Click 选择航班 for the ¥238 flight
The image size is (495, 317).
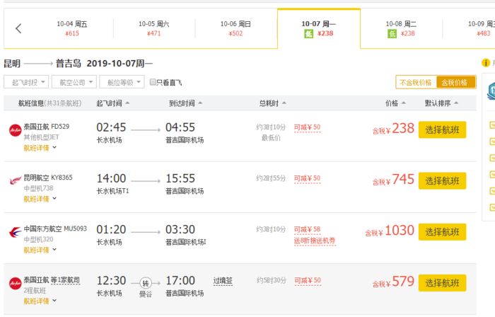pos(442,130)
